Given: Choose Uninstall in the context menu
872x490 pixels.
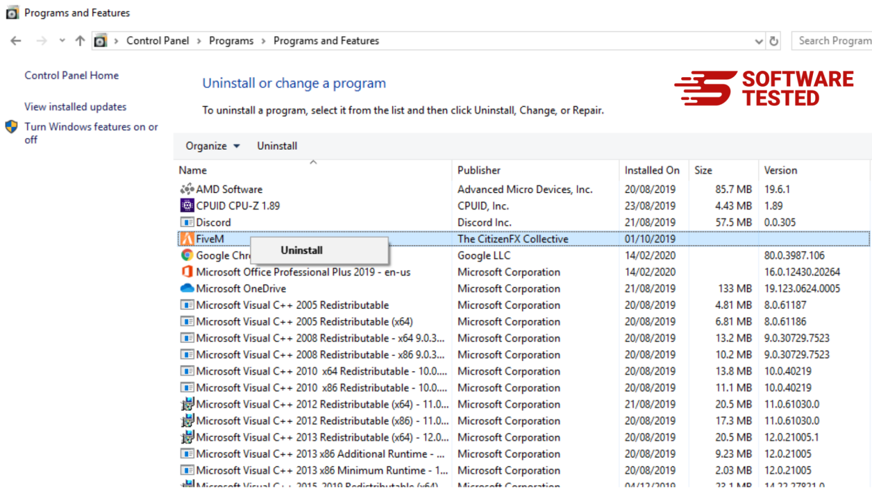Looking at the screenshot, I should pos(320,250).
